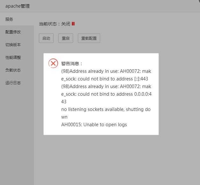The height and width of the screenshot is (185, 200).
Task: View the 运行日志 tab
Action: point(17,83)
